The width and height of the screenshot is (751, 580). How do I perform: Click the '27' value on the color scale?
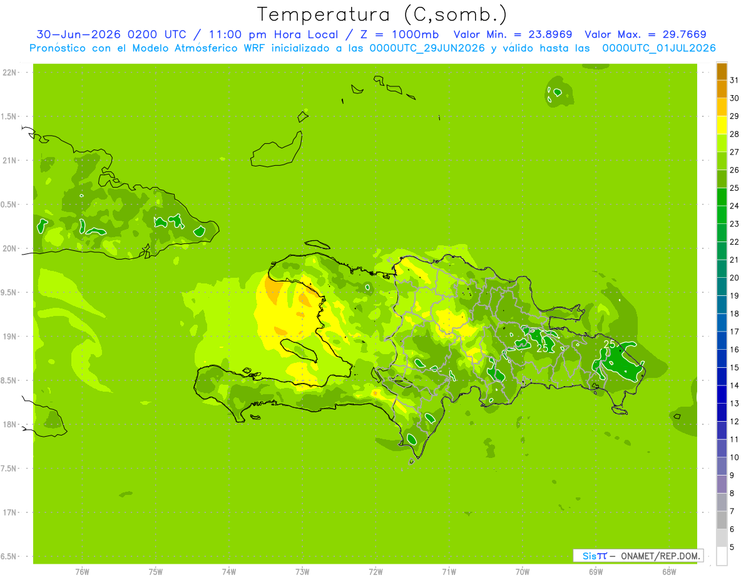click(735, 152)
